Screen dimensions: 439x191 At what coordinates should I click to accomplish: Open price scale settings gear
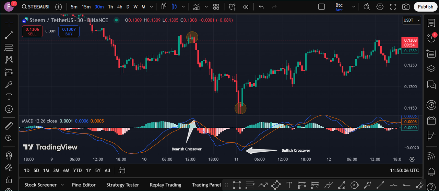coord(412,159)
